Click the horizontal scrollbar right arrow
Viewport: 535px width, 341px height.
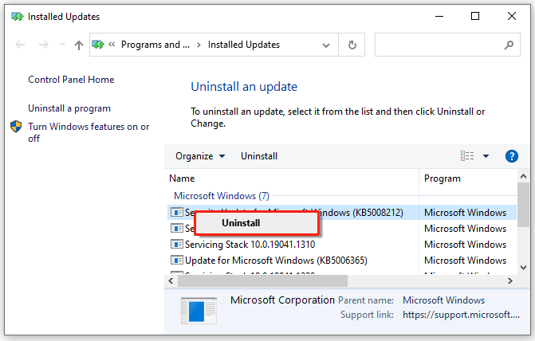[x=510, y=281]
